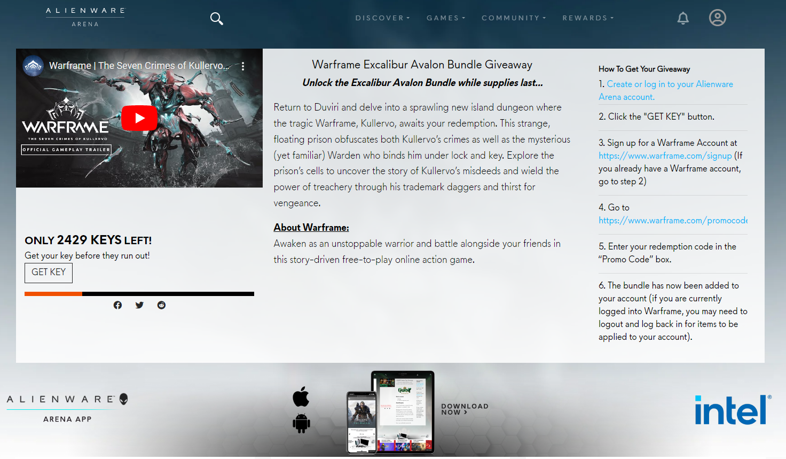Open the Warframe channel avatar on the video
Viewport: 786px width, 459px height.
tap(33, 66)
